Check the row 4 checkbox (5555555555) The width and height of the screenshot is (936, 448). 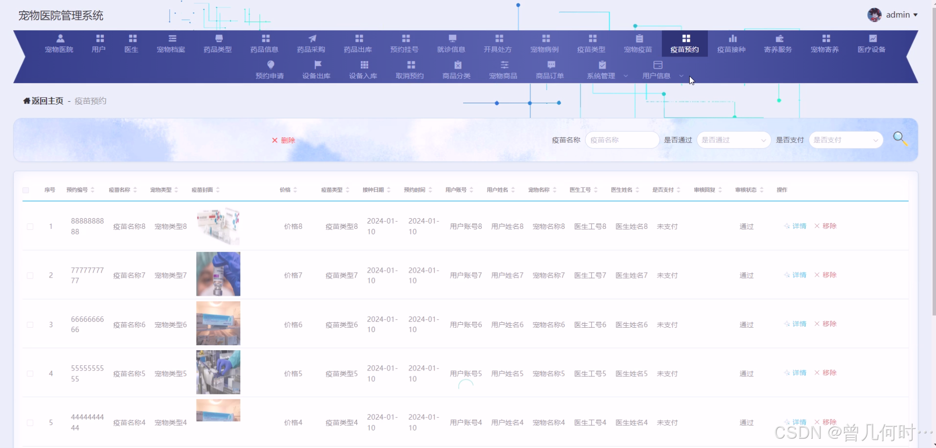tap(30, 373)
